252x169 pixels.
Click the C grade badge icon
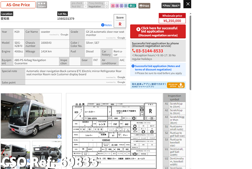coord(122,6)
